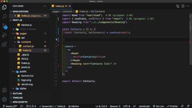
Task: Open contact.js in contacts folder
Action: pos(28,46)
